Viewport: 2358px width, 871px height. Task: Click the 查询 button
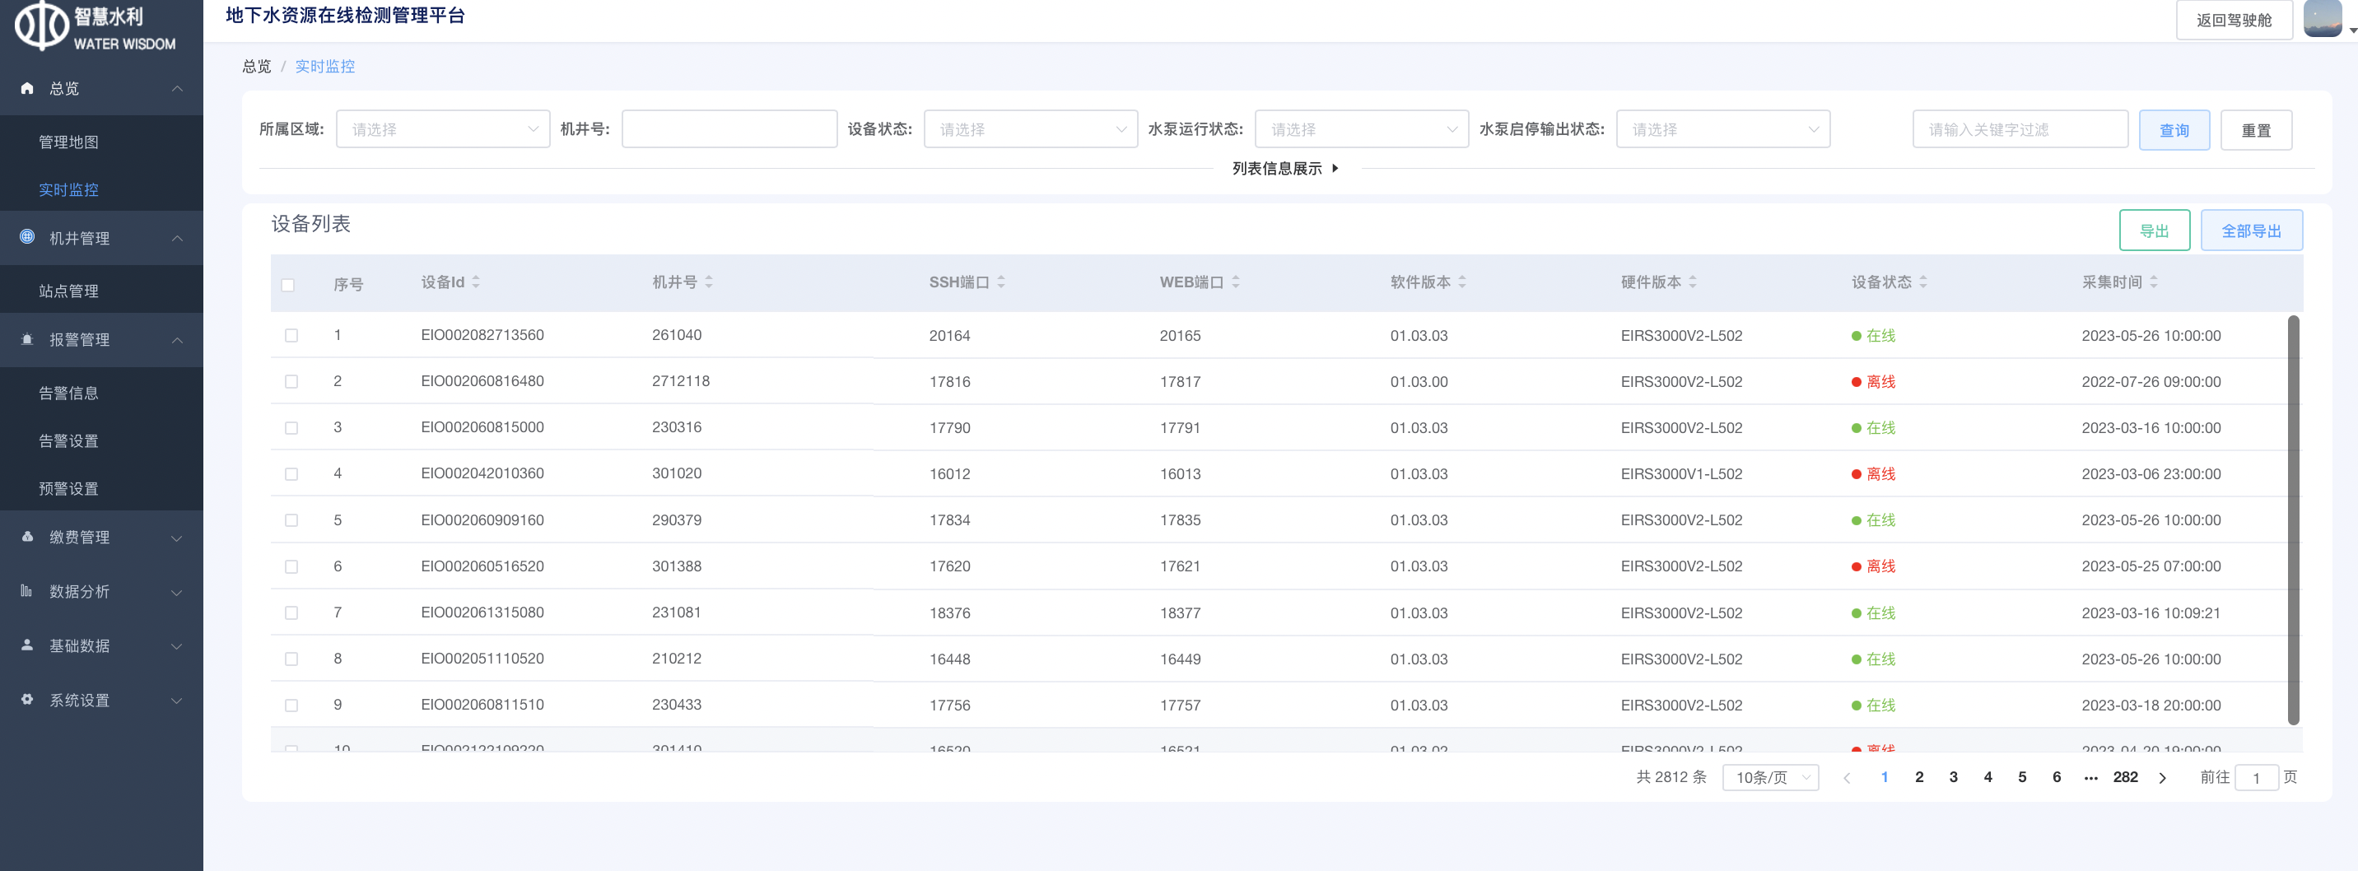click(x=2173, y=130)
